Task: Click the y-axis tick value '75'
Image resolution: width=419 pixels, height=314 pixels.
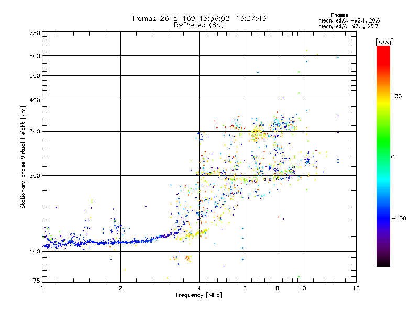Action: (37, 281)
